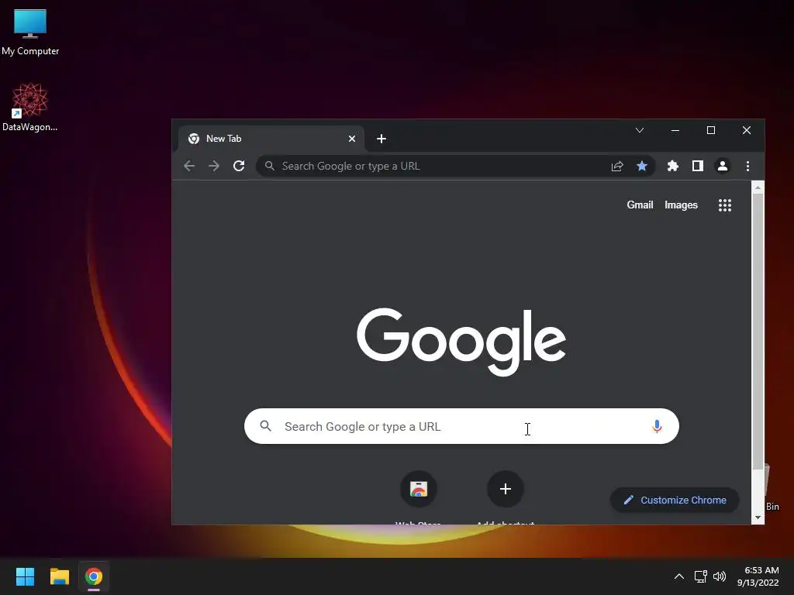Open the network status tray icon
This screenshot has width=794, height=595.
pos(700,576)
